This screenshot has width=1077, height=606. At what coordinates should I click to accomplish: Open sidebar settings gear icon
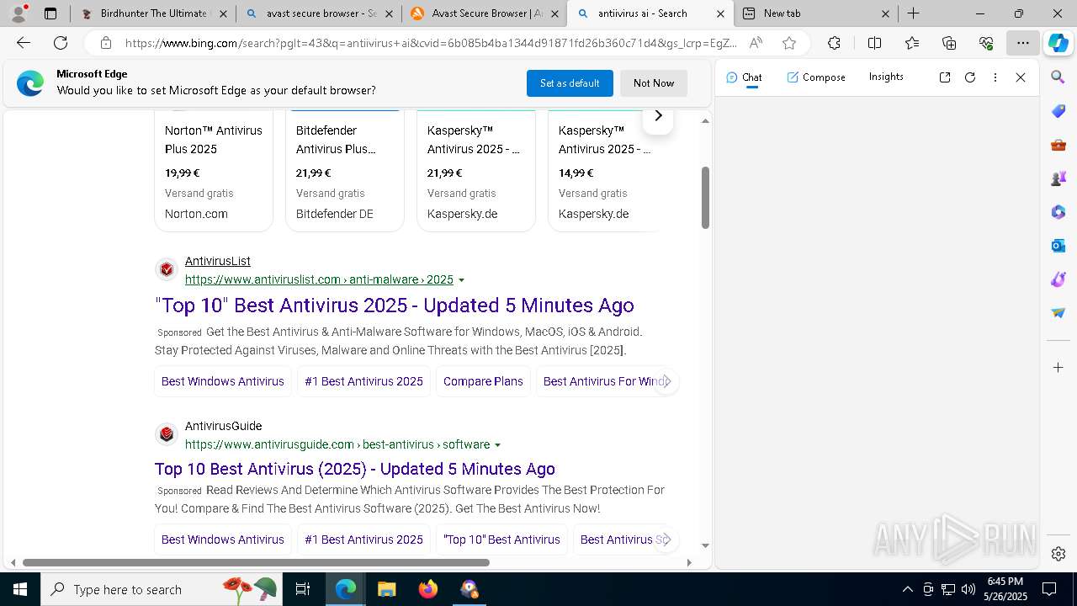[x=1058, y=554]
